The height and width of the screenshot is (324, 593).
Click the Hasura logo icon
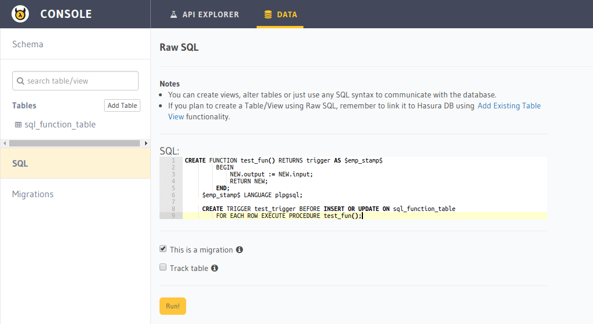(x=20, y=14)
